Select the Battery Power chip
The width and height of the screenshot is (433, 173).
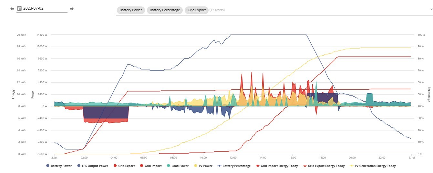coord(131,10)
